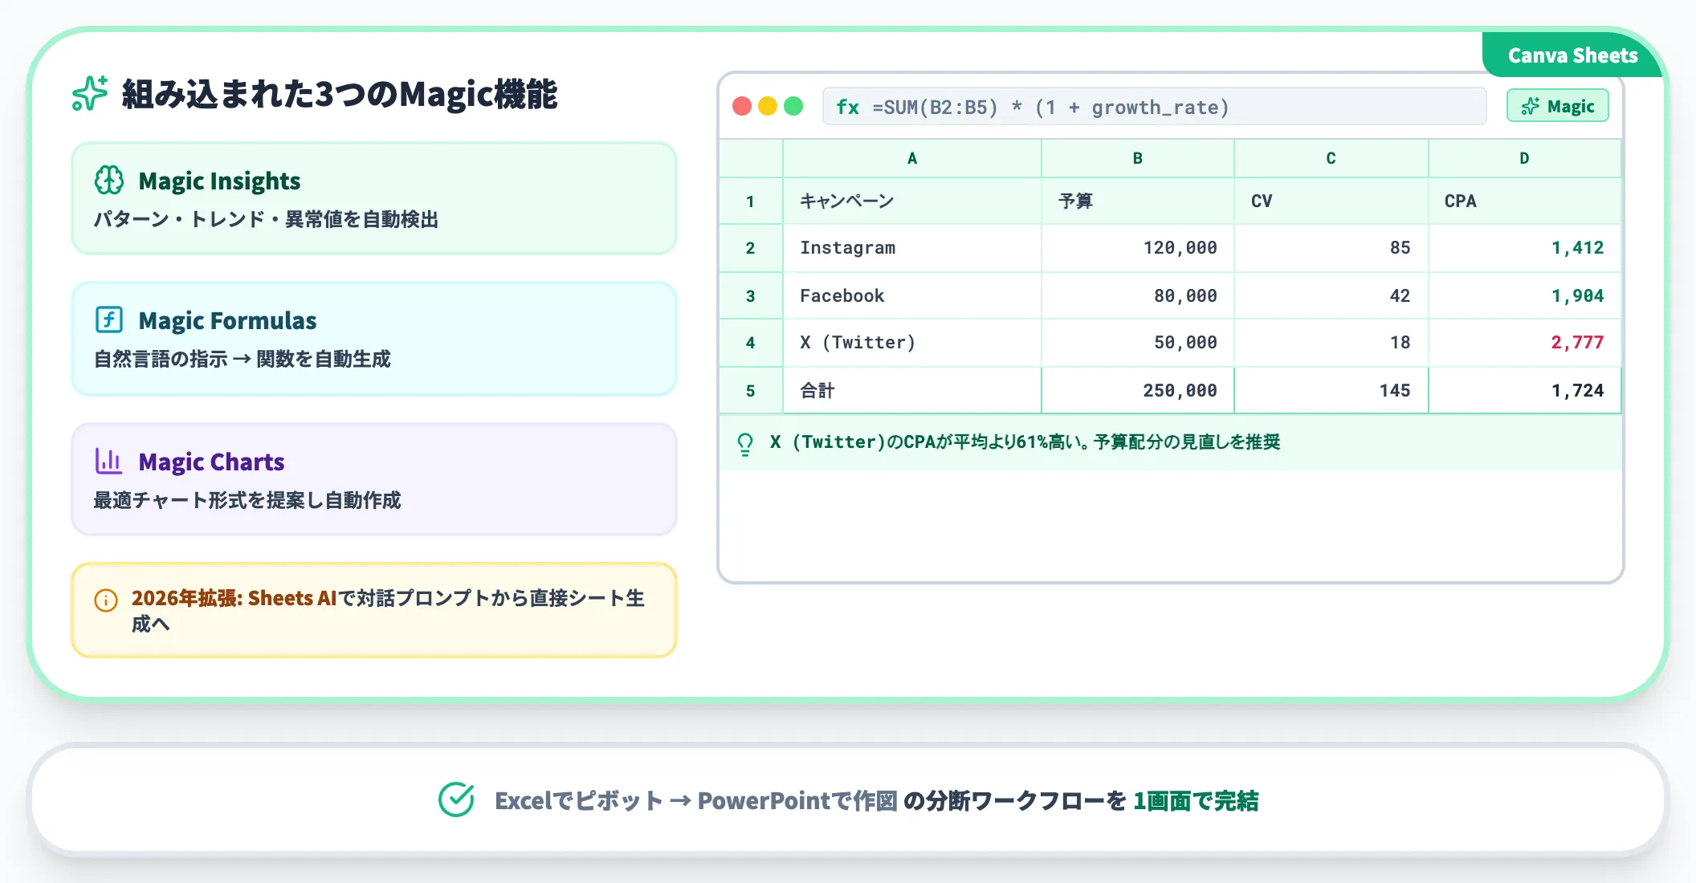Click the 80,000 budget cell
The height and width of the screenshot is (883, 1696).
coord(1137,295)
